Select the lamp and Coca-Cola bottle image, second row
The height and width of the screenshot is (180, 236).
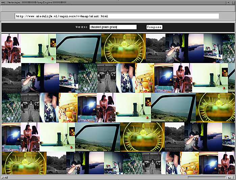pyautogui.click(x=145, y=78)
